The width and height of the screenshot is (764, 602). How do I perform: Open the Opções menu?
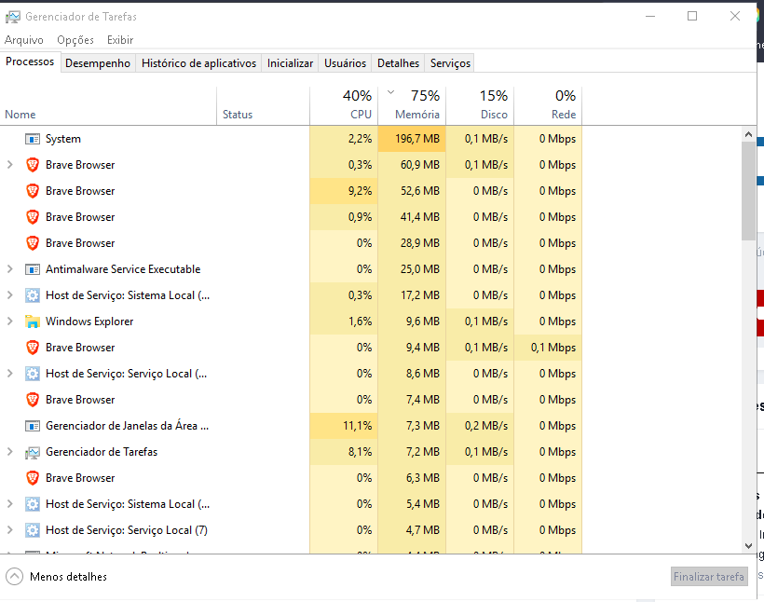tap(75, 40)
